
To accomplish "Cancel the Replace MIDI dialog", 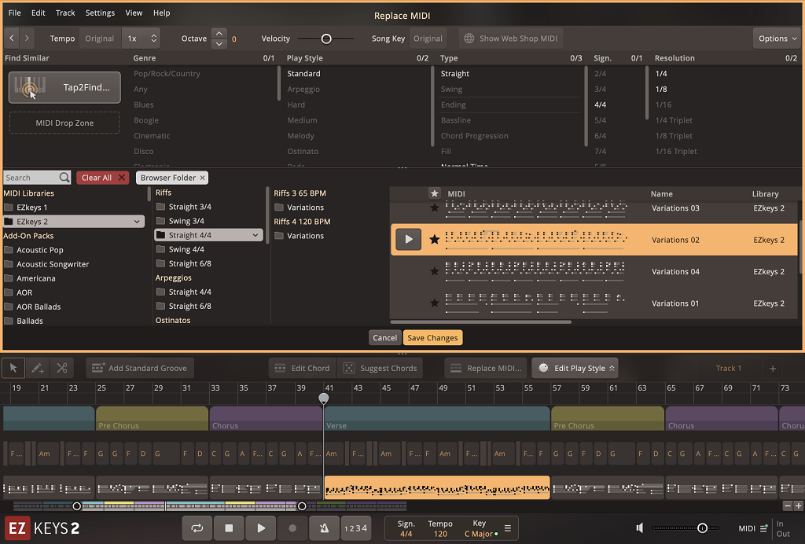I will [384, 338].
